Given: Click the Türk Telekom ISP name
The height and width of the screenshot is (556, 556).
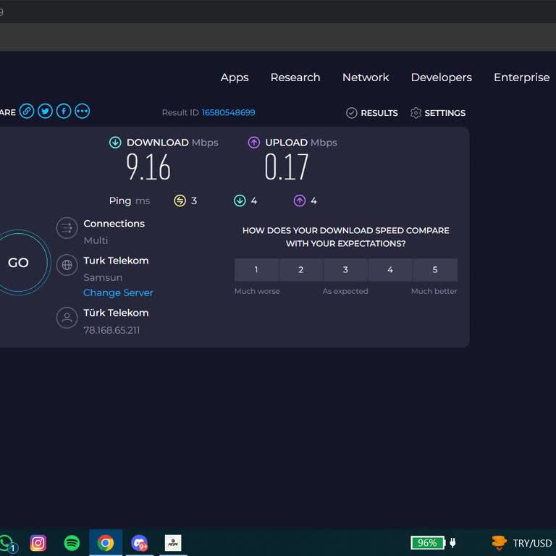Looking at the screenshot, I should click(x=116, y=313).
